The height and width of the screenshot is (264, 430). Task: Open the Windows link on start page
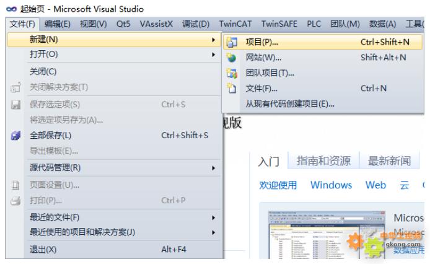click(x=331, y=185)
